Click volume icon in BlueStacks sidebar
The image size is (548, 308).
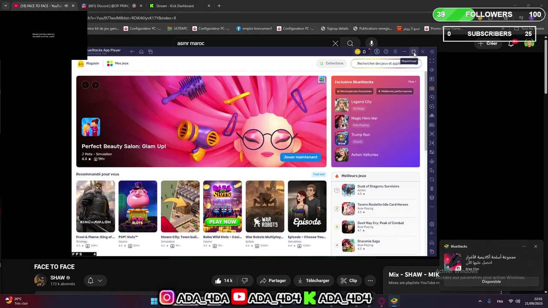(x=432, y=70)
